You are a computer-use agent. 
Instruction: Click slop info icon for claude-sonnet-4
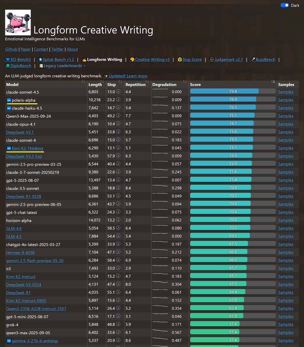pos(118,140)
